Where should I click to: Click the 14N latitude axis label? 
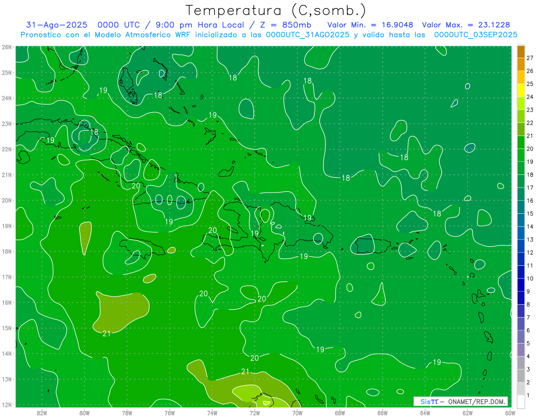tap(6, 353)
